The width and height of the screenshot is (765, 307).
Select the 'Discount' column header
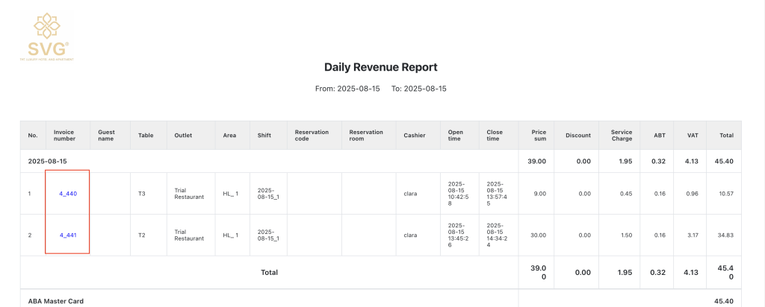(577, 136)
